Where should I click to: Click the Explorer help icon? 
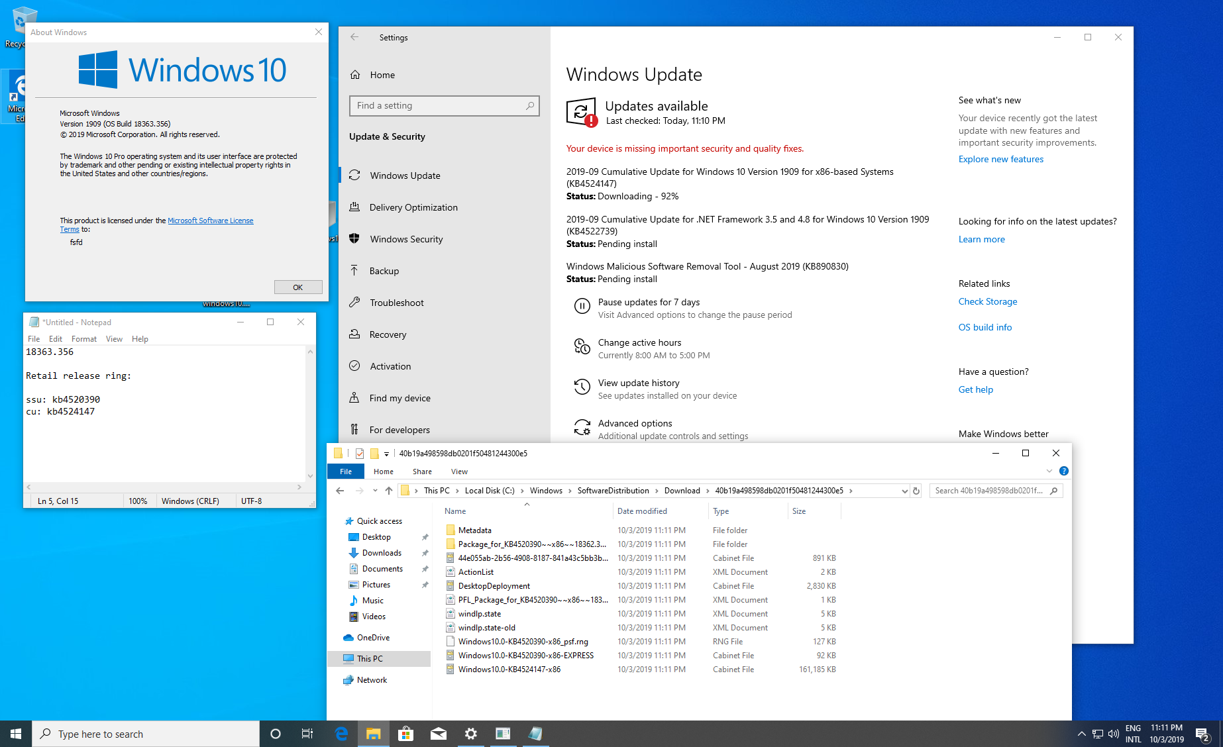point(1064,471)
